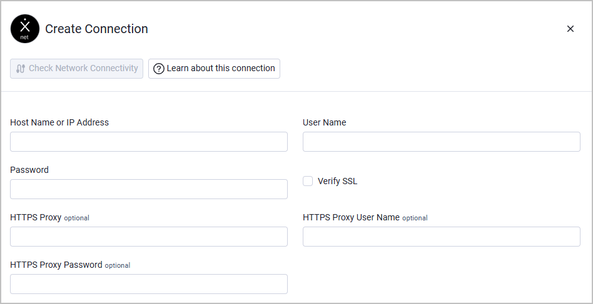Click the Host Name or IP Address label
Image resolution: width=593 pixels, height=304 pixels.
[x=59, y=122]
